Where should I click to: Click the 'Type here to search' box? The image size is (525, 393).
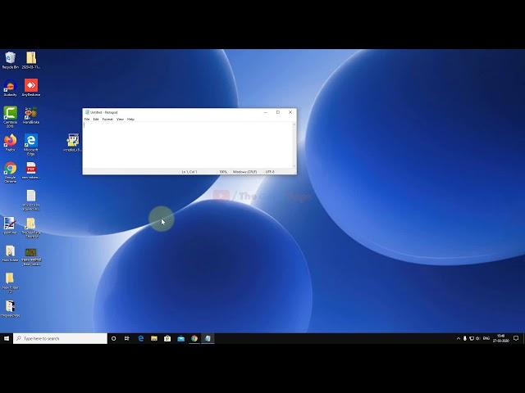(x=60, y=338)
